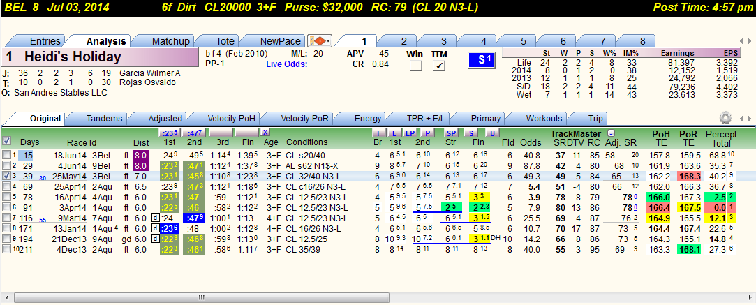This screenshot has width=756, height=305.
Task: Click the Live Odds link
Action: tap(286, 64)
